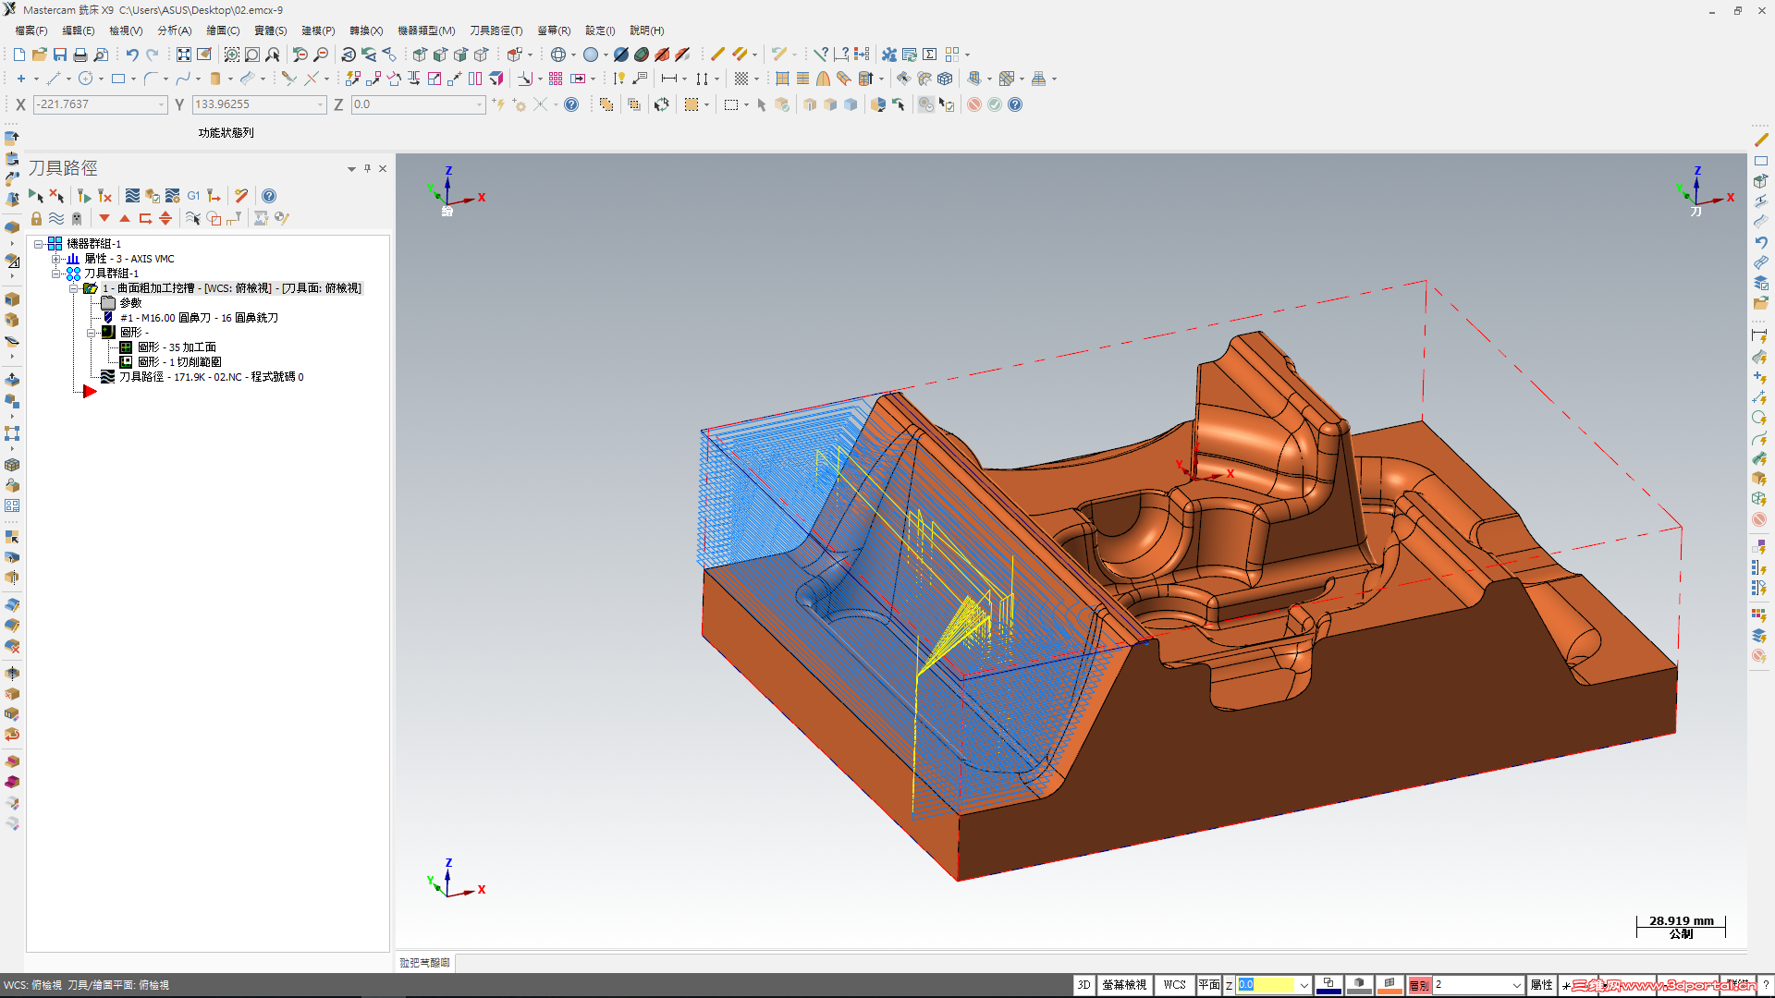Click the Trim/break entities icon
Image resolution: width=1775 pixels, height=998 pixels.
pyautogui.click(x=289, y=79)
